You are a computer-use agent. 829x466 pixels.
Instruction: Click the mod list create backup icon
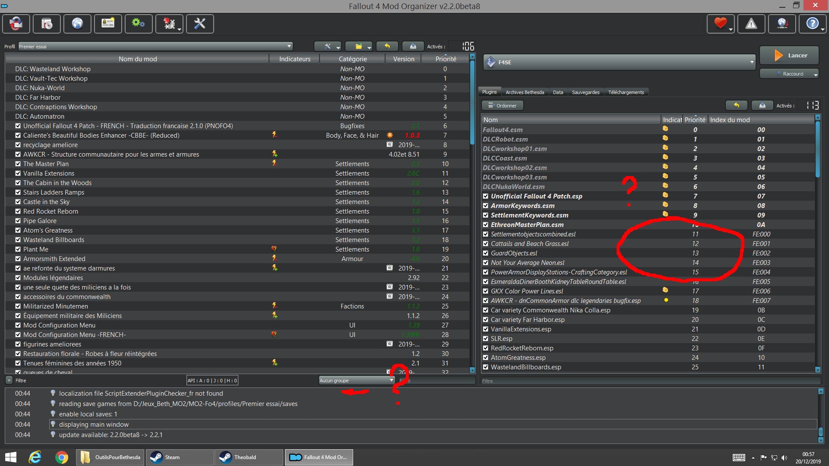[413, 46]
